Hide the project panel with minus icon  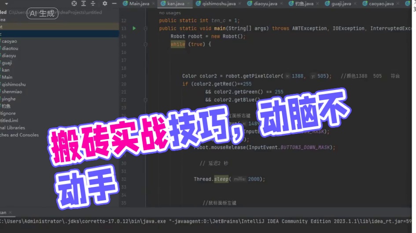click(114, 4)
